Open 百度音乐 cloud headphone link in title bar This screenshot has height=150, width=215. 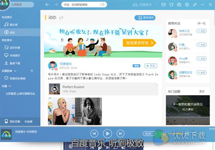point(142,5)
